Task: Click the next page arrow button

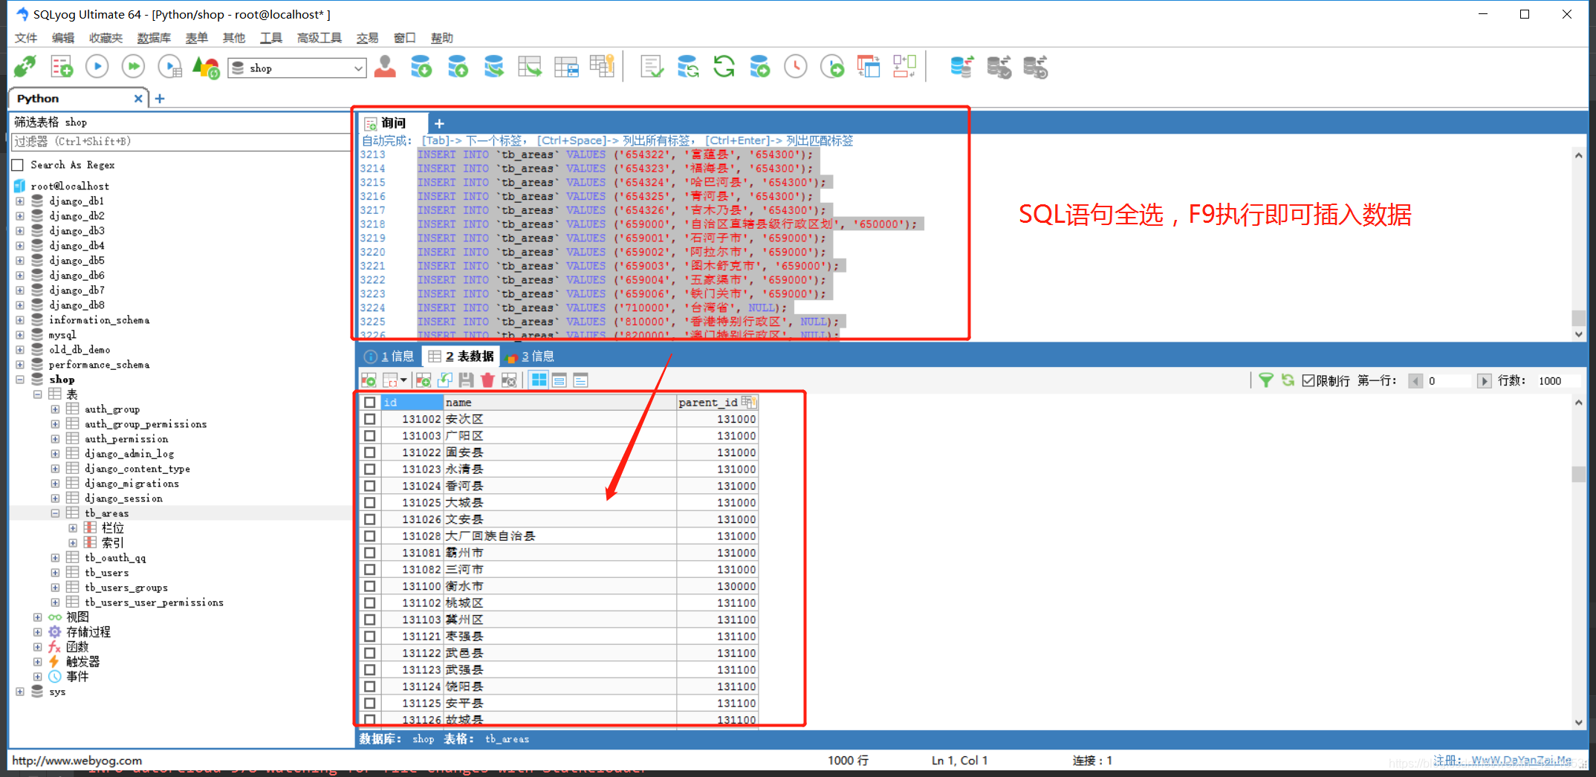Action: pyautogui.click(x=1484, y=381)
